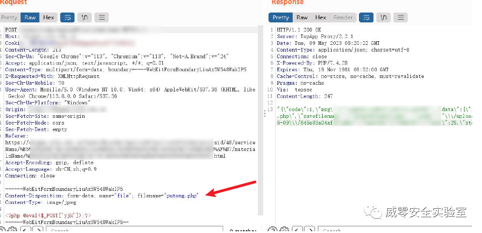
Task: Click the Sec-Ch-Ua "Google Chrome" header line
Action: [117, 56]
